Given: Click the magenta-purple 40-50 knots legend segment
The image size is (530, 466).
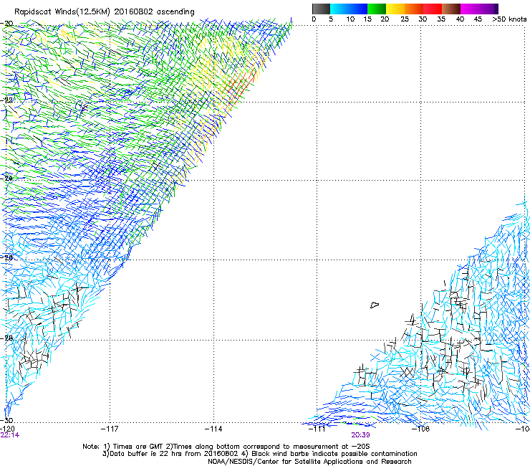Looking at the screenshot, I should click(479, 9).
